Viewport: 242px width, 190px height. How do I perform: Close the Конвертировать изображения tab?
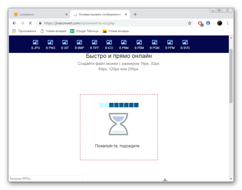coord(126,14)
